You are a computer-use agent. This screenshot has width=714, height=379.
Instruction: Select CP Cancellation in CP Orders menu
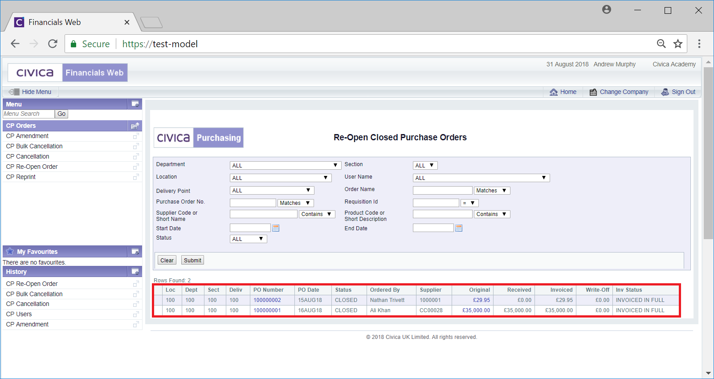pos(28,156)
